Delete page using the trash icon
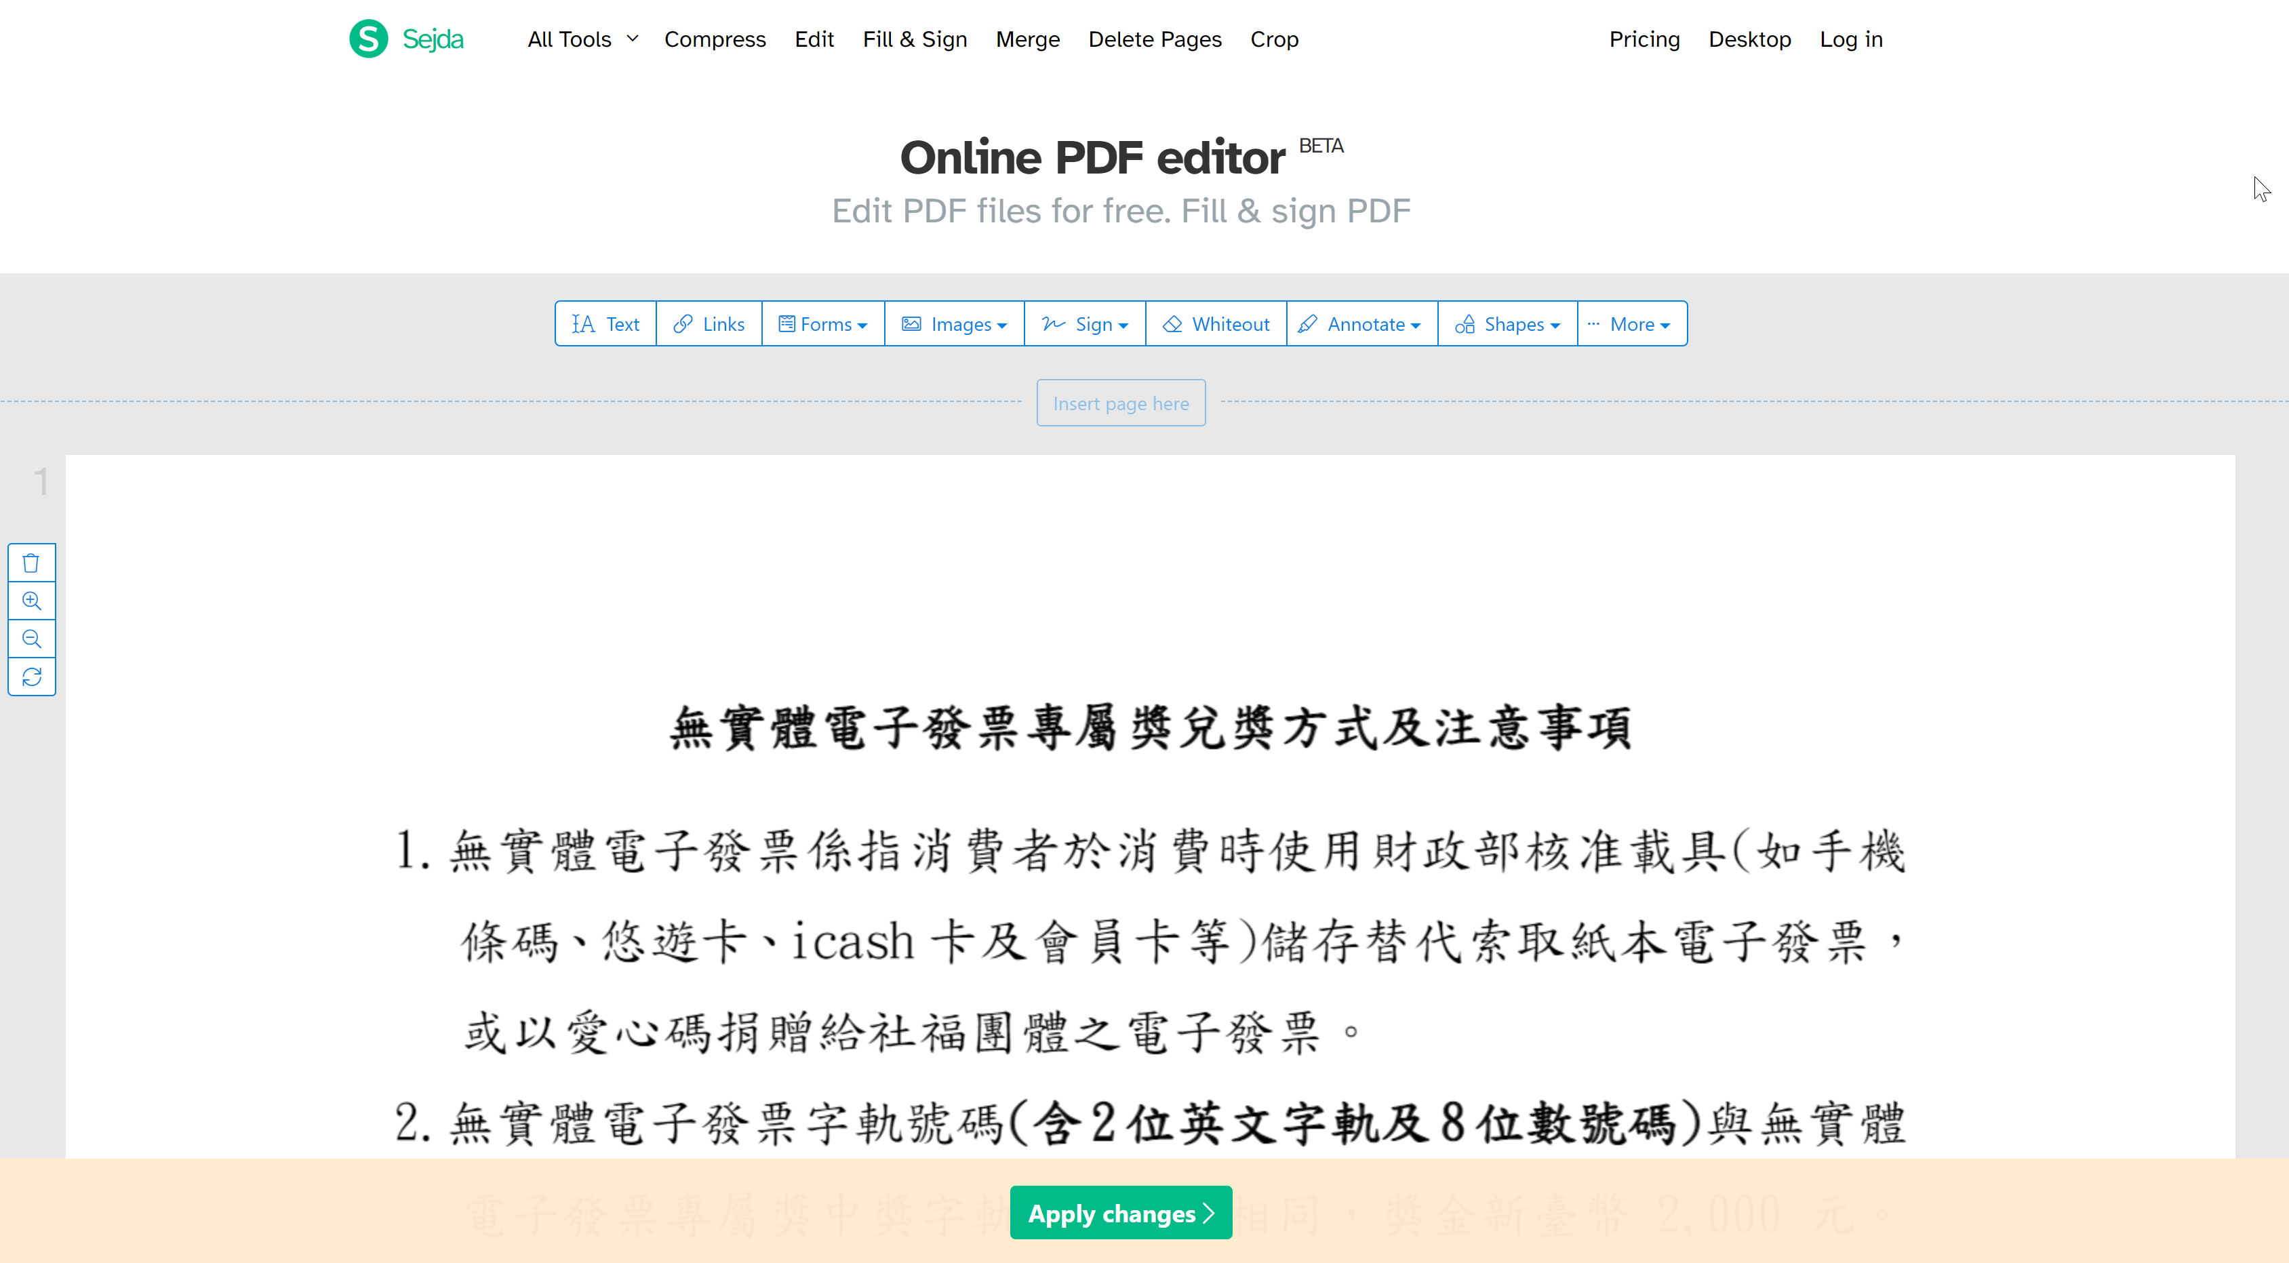This screenshot has height=1263, width=2289. (32, 563)
